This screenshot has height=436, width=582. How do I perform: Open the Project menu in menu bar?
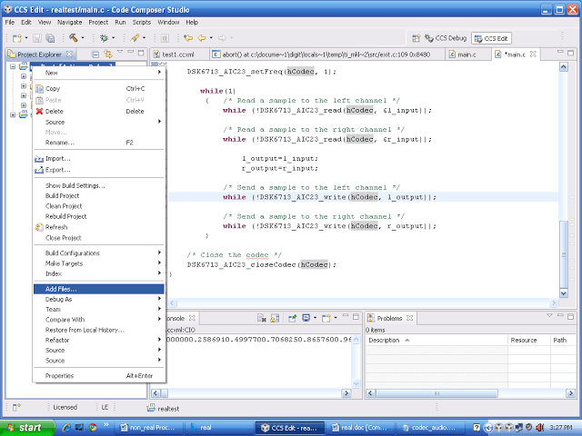[98, 22]
